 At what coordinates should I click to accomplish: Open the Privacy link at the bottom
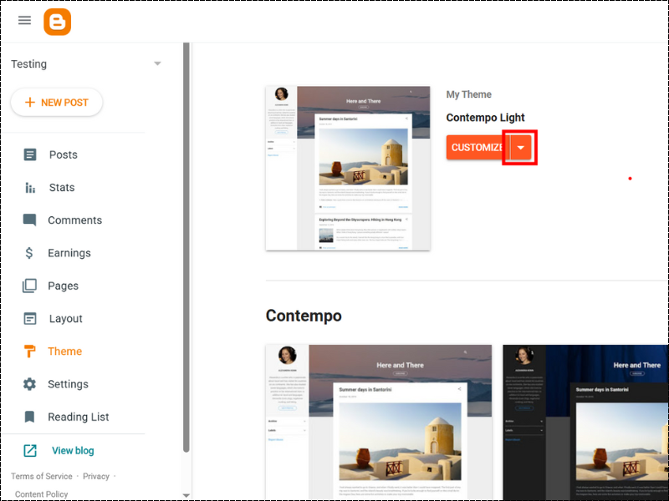tap(96, 476)
